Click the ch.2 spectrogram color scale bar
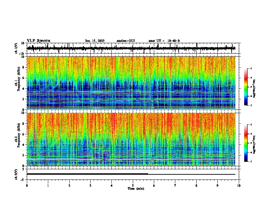The height and width of the screenshot is (208, 269). tap(246, 143)
